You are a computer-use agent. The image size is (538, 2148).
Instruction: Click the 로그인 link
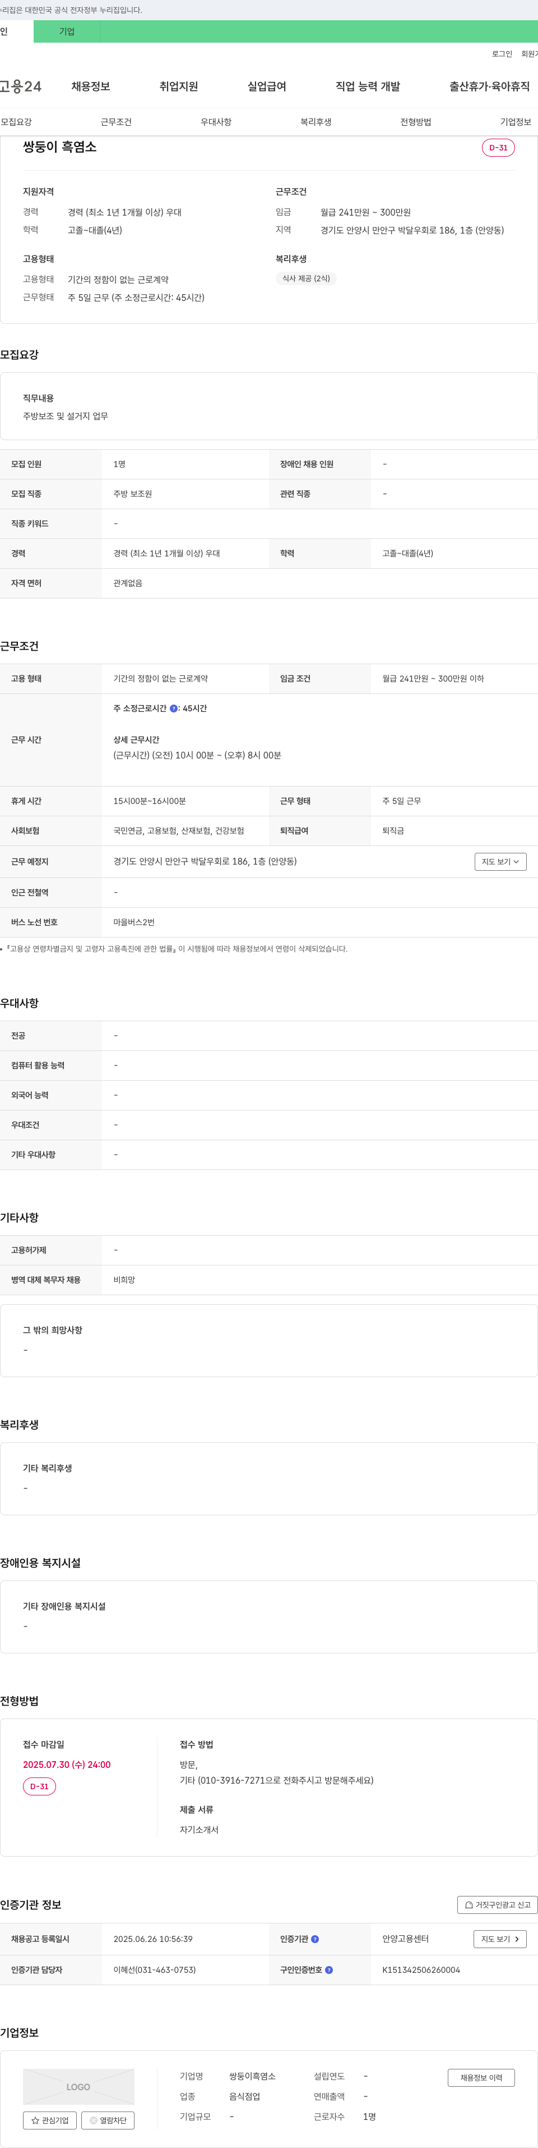[502, 54]
